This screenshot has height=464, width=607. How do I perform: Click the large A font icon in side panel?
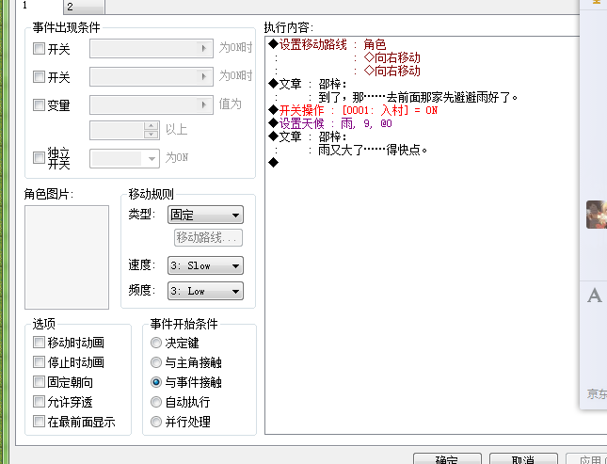(595, 296)
